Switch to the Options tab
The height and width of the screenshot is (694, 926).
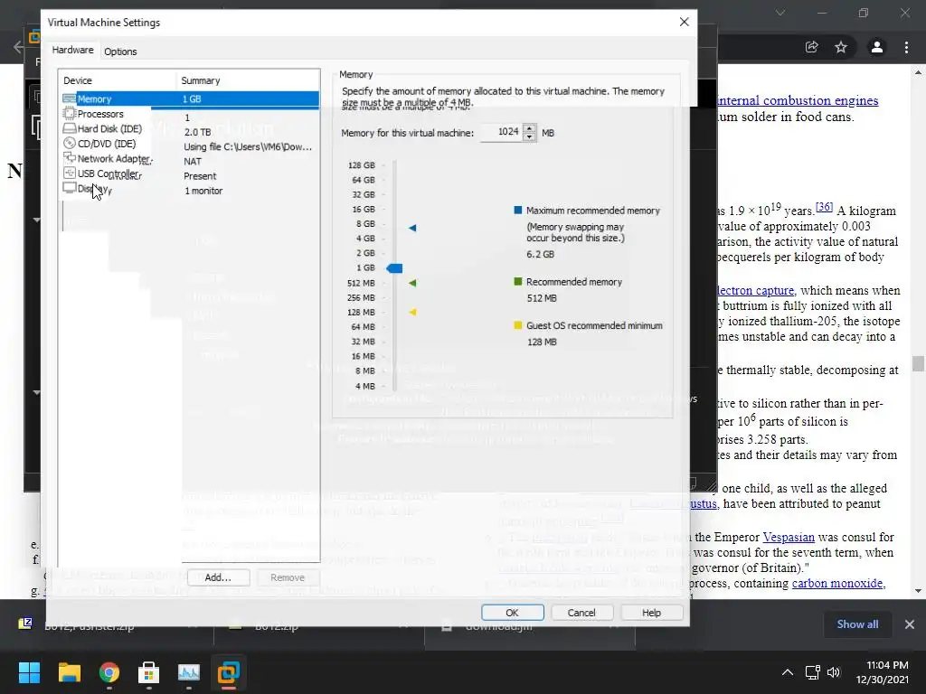pyautogui.click(x=120, y=52)
